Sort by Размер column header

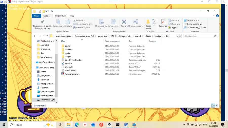(x=152, y=41)
